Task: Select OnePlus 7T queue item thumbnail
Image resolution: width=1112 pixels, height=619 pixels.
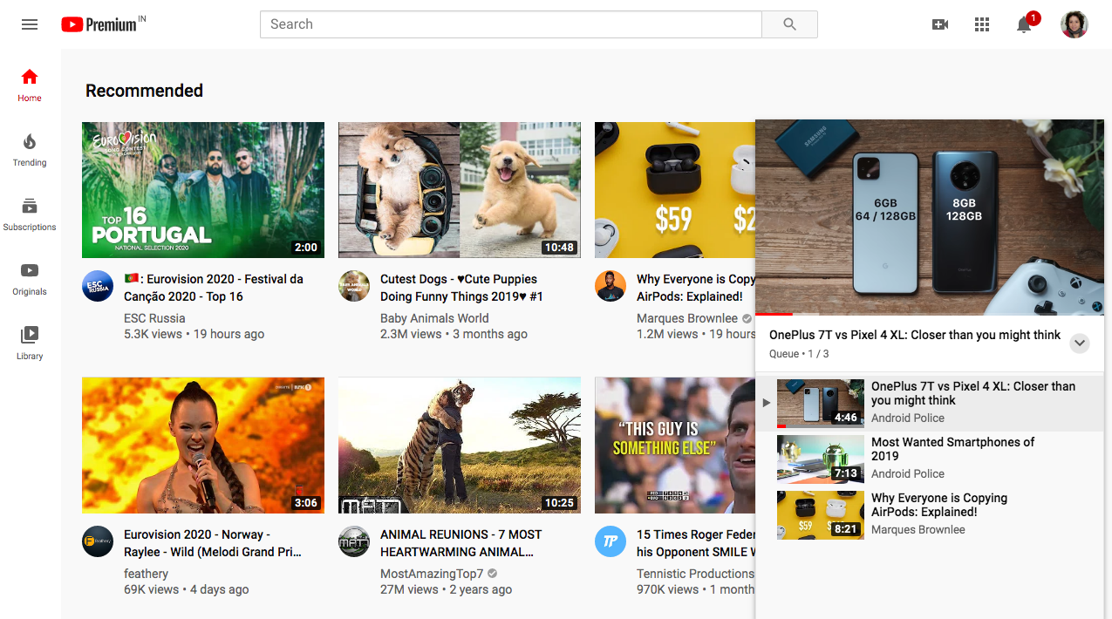Action: click(821, 404)
